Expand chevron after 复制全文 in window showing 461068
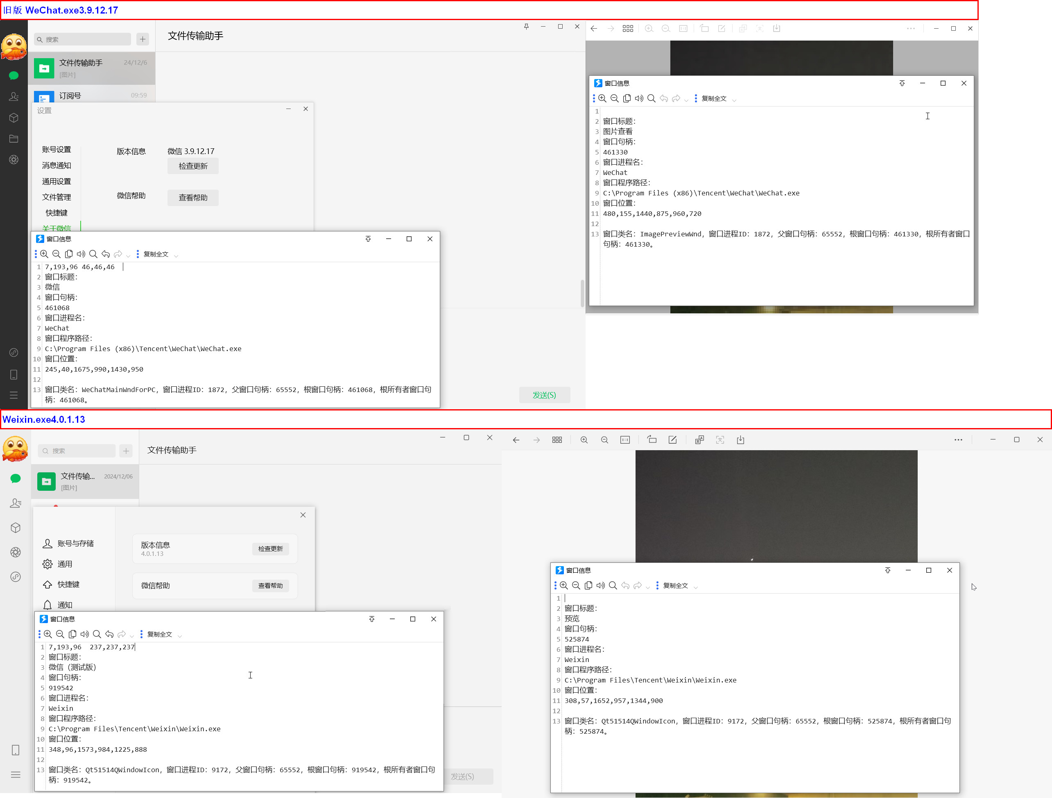 [176, 256]
